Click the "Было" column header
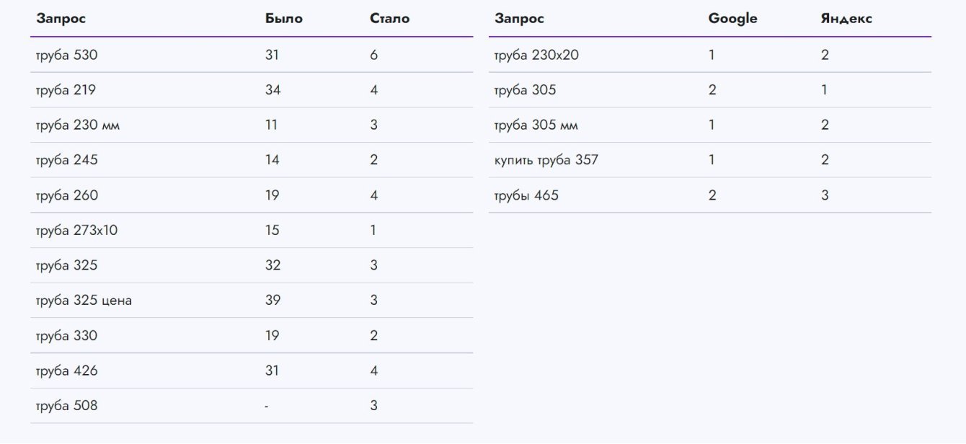 (x=283, y=19)
